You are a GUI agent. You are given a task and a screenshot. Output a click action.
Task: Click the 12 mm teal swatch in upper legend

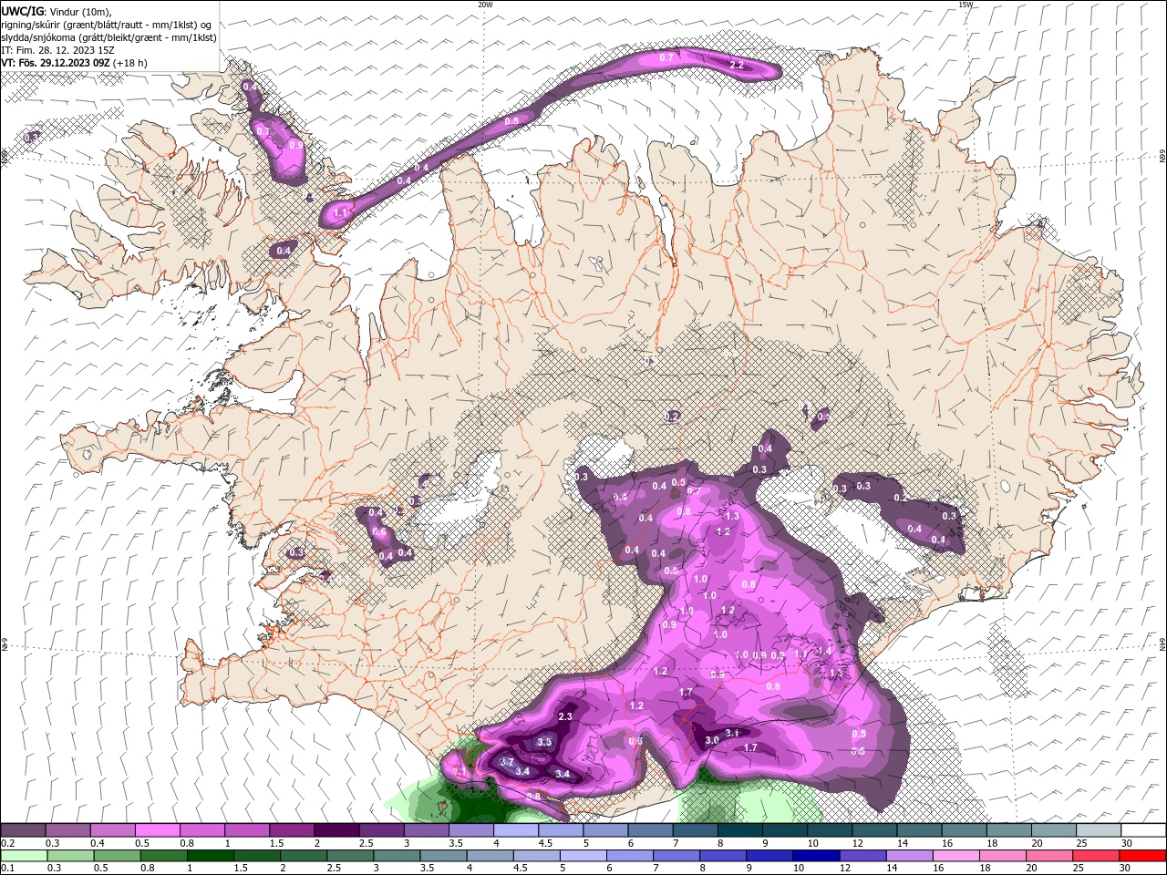[874, 830]
